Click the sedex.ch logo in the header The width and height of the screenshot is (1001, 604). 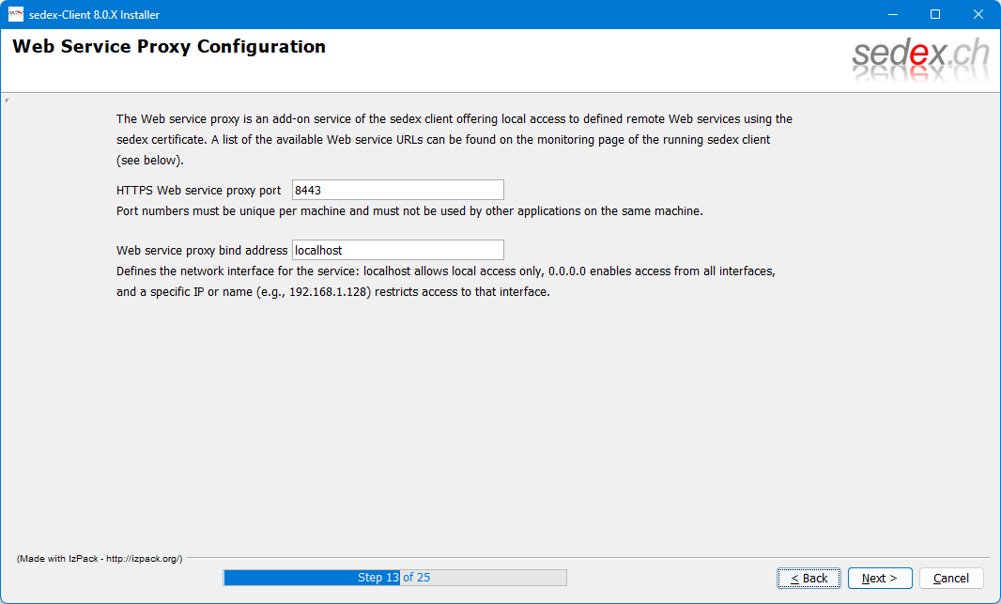pyautogui.click(x=920, y=60)
